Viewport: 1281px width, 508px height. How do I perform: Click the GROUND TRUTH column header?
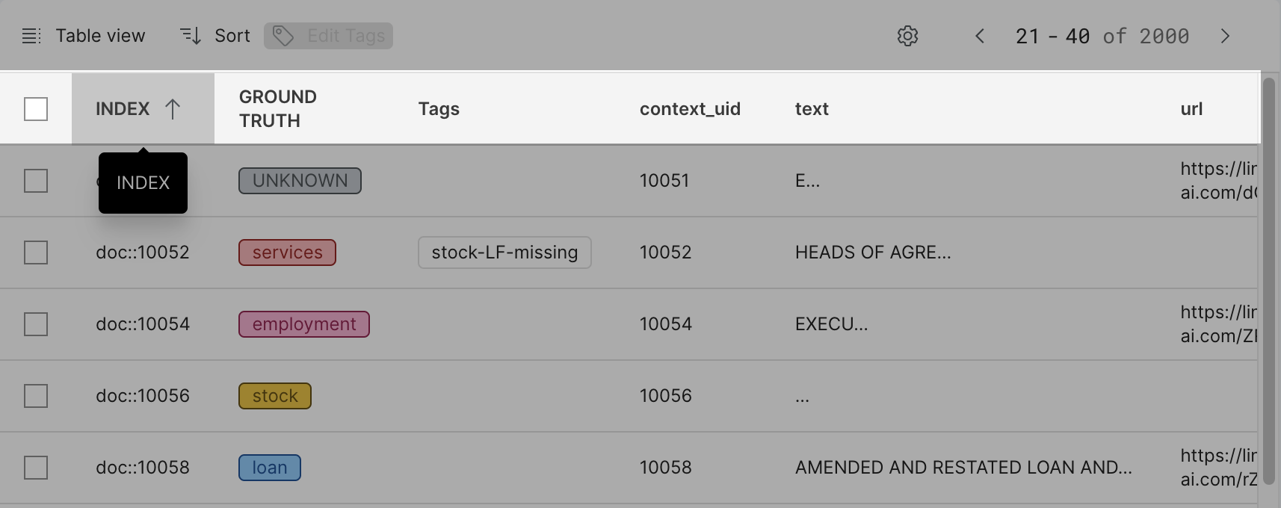(278, 109)
